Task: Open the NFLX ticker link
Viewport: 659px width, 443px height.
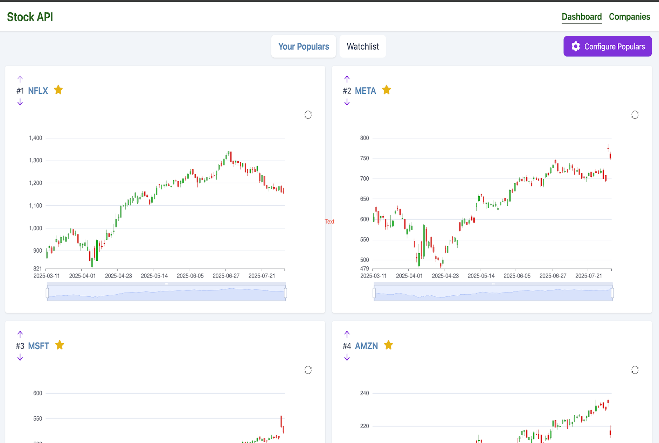Action: point(38,91)
